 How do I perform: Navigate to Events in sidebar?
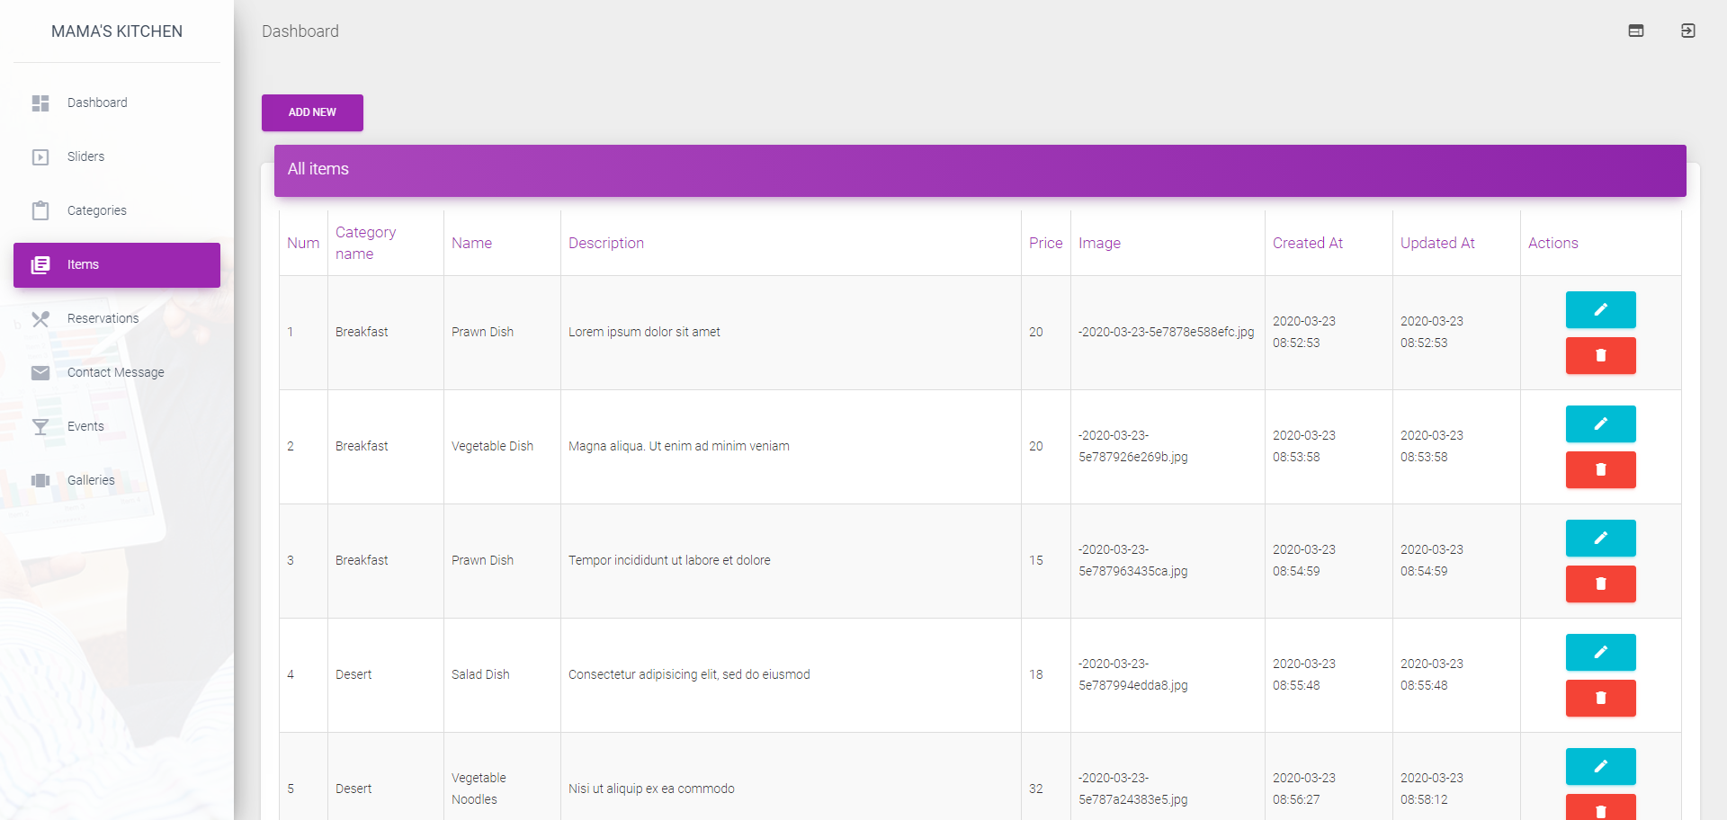(85, 427)
